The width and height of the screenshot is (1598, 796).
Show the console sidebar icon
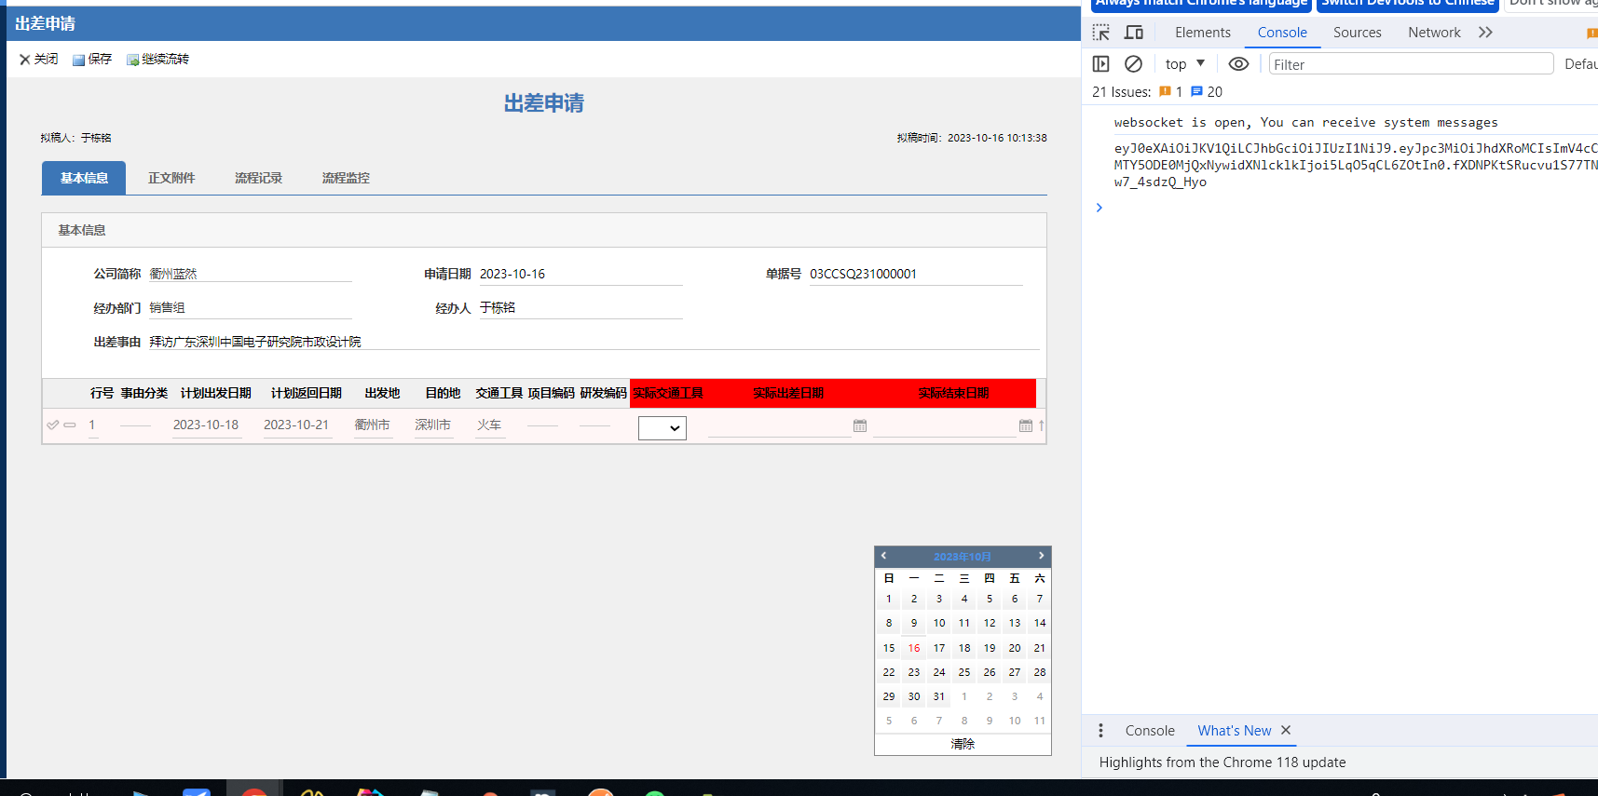1101,64
